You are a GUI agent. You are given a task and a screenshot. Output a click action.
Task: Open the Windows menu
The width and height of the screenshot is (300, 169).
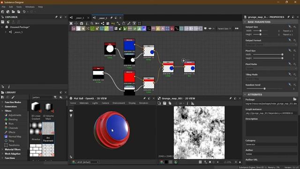click(30, 7)
